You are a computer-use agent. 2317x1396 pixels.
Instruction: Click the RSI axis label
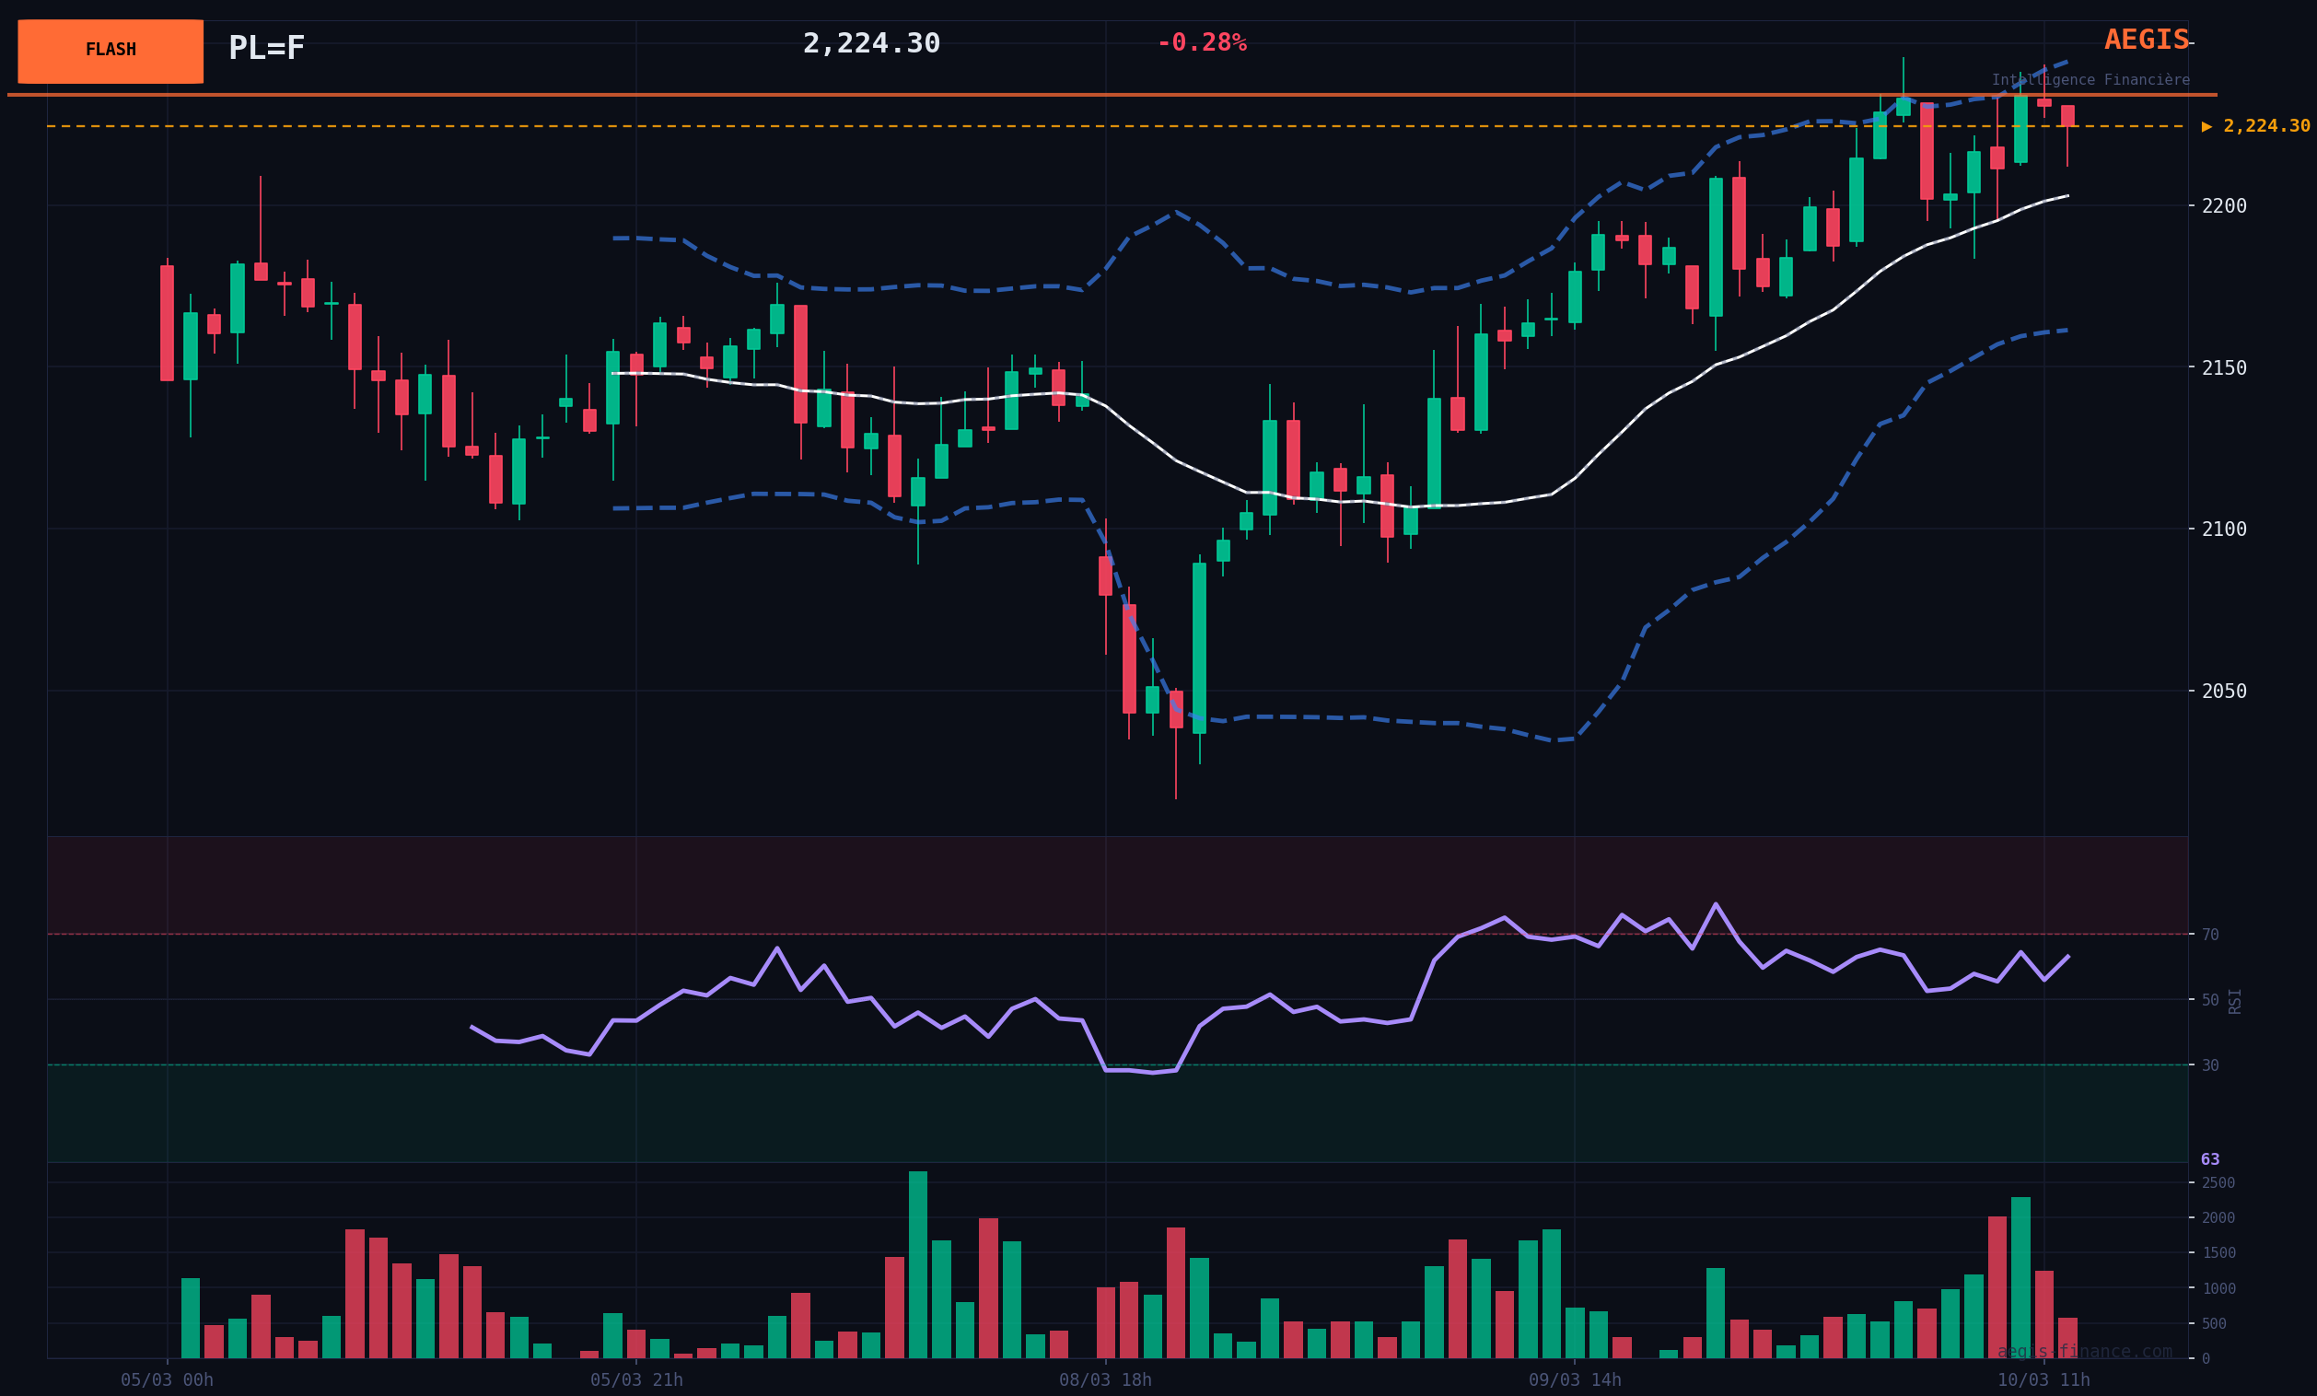coord(2235,1000)
